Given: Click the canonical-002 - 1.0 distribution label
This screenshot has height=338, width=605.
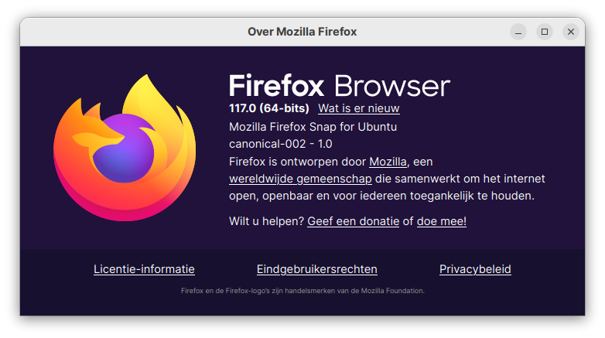Looking at the screenshot, I should (281, 144).
